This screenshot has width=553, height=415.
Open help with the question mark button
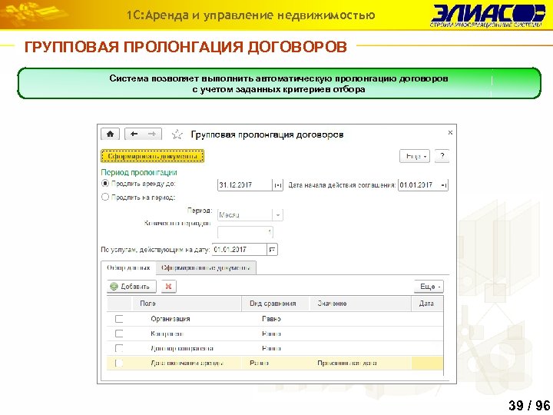[x=442, y=156]
